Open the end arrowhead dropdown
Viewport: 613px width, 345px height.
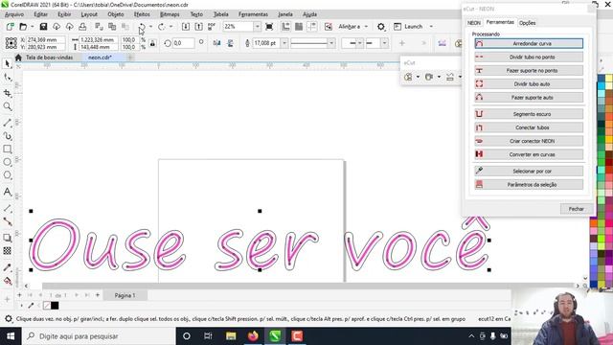pyautogui.click(x=384, y=43)
